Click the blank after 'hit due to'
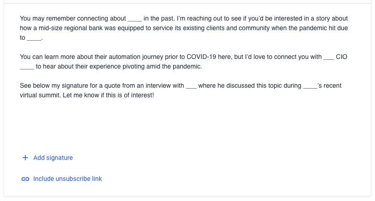Viewport: 375px width, 201px height. pos(34,38)
